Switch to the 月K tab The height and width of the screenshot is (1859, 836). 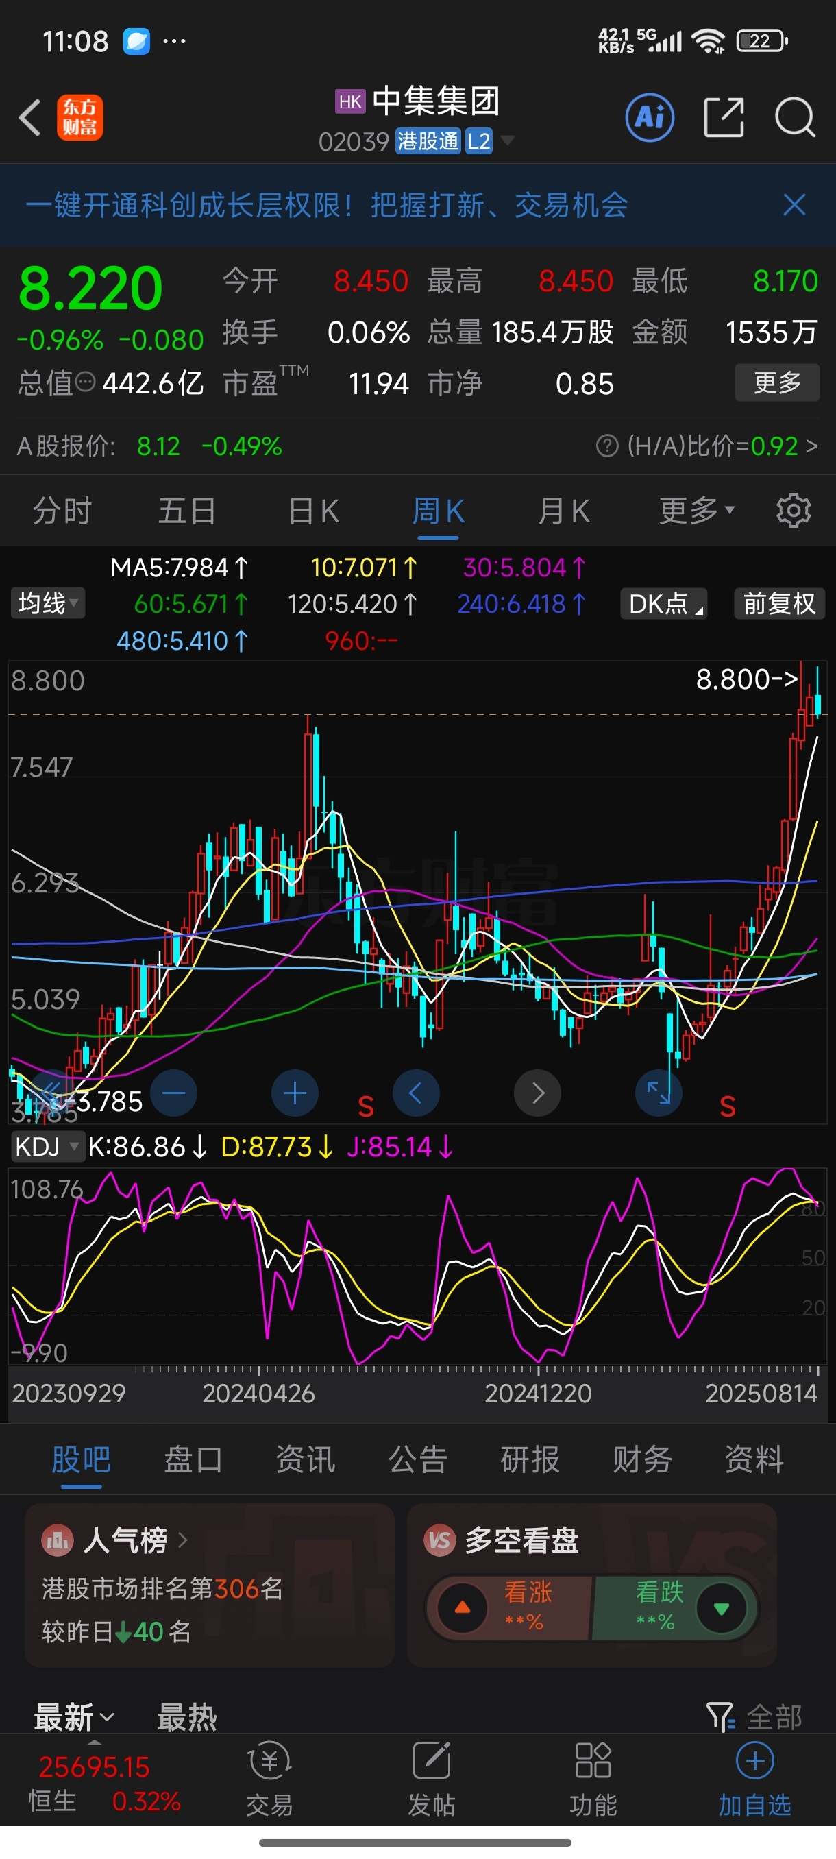(x=564, y=511)
